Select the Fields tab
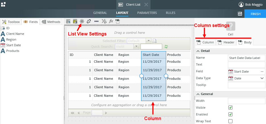 coord(31,22)
